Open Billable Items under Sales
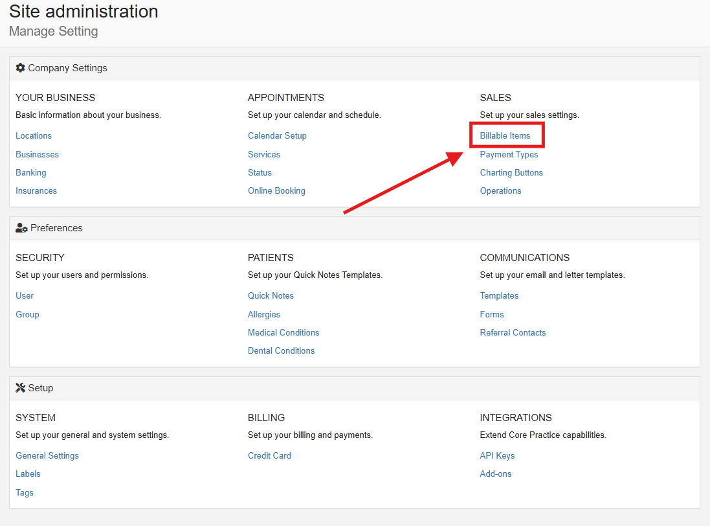The height and width of the screenshot is (526, 710). tap(505, 136)
